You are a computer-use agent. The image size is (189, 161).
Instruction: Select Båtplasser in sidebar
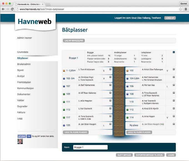pyautogui.click(x=23, y=58)
